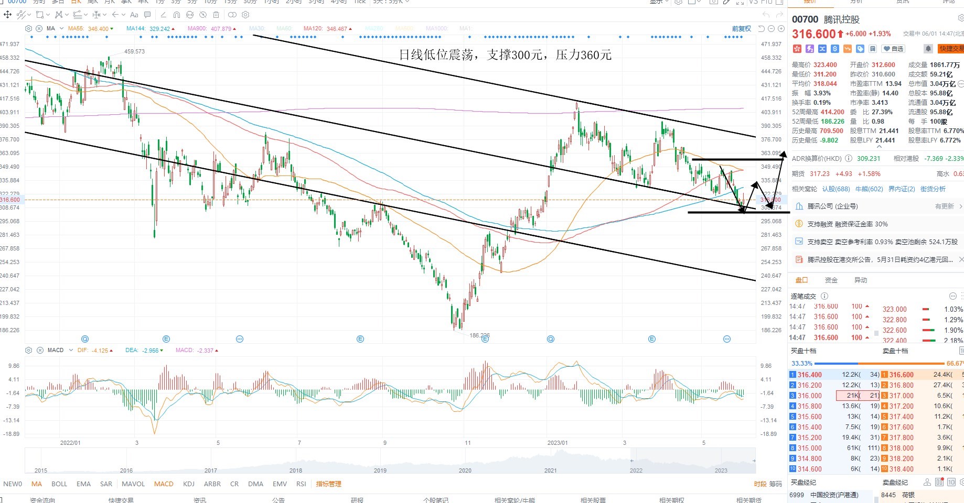
Task: Toggle 自选 favorite heart button
Action: coord(893,49)
